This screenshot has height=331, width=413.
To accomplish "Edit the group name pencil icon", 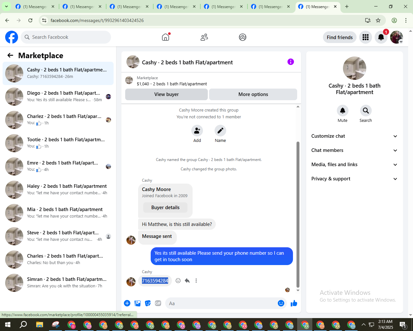I will click(220, 131).
